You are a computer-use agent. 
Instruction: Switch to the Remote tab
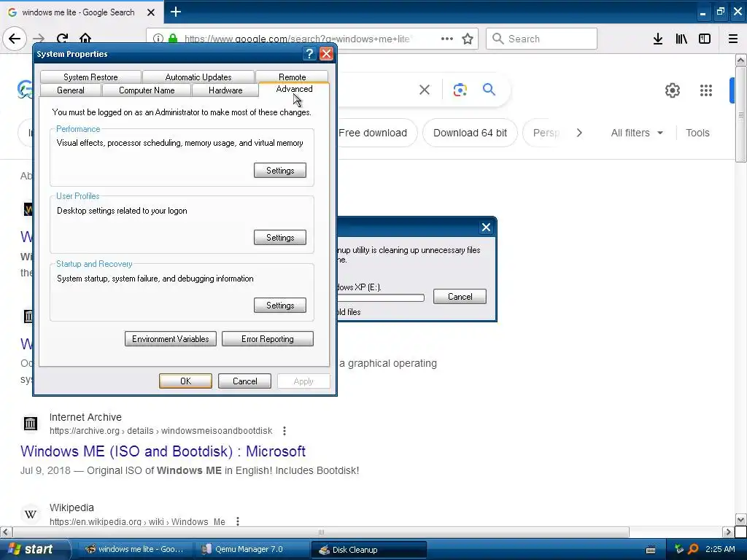292,77
